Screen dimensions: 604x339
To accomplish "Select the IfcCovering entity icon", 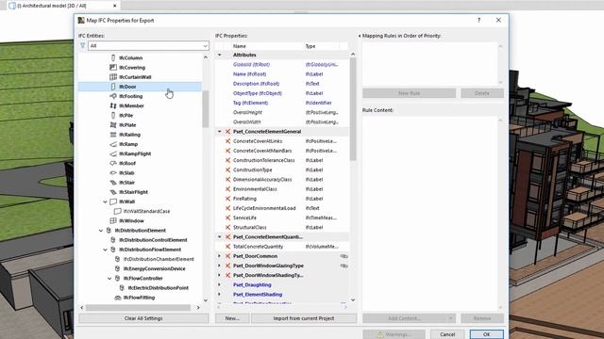I will coord(113,67).
